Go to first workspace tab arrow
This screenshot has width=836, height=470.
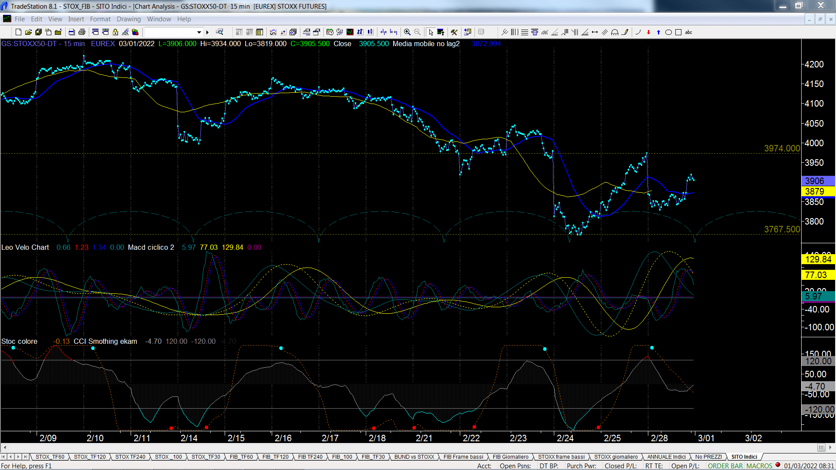(3, 457)
